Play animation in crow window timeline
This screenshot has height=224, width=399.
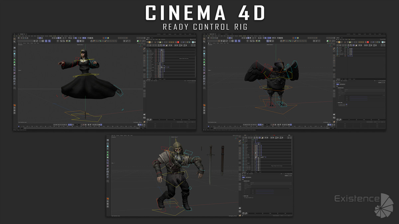[x=250, y=125]
